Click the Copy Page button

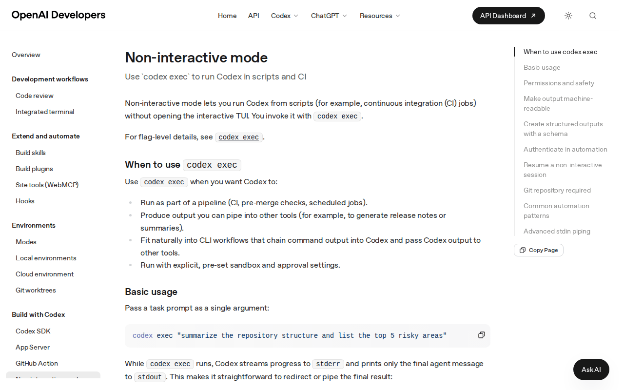click(x=539, y=250)
